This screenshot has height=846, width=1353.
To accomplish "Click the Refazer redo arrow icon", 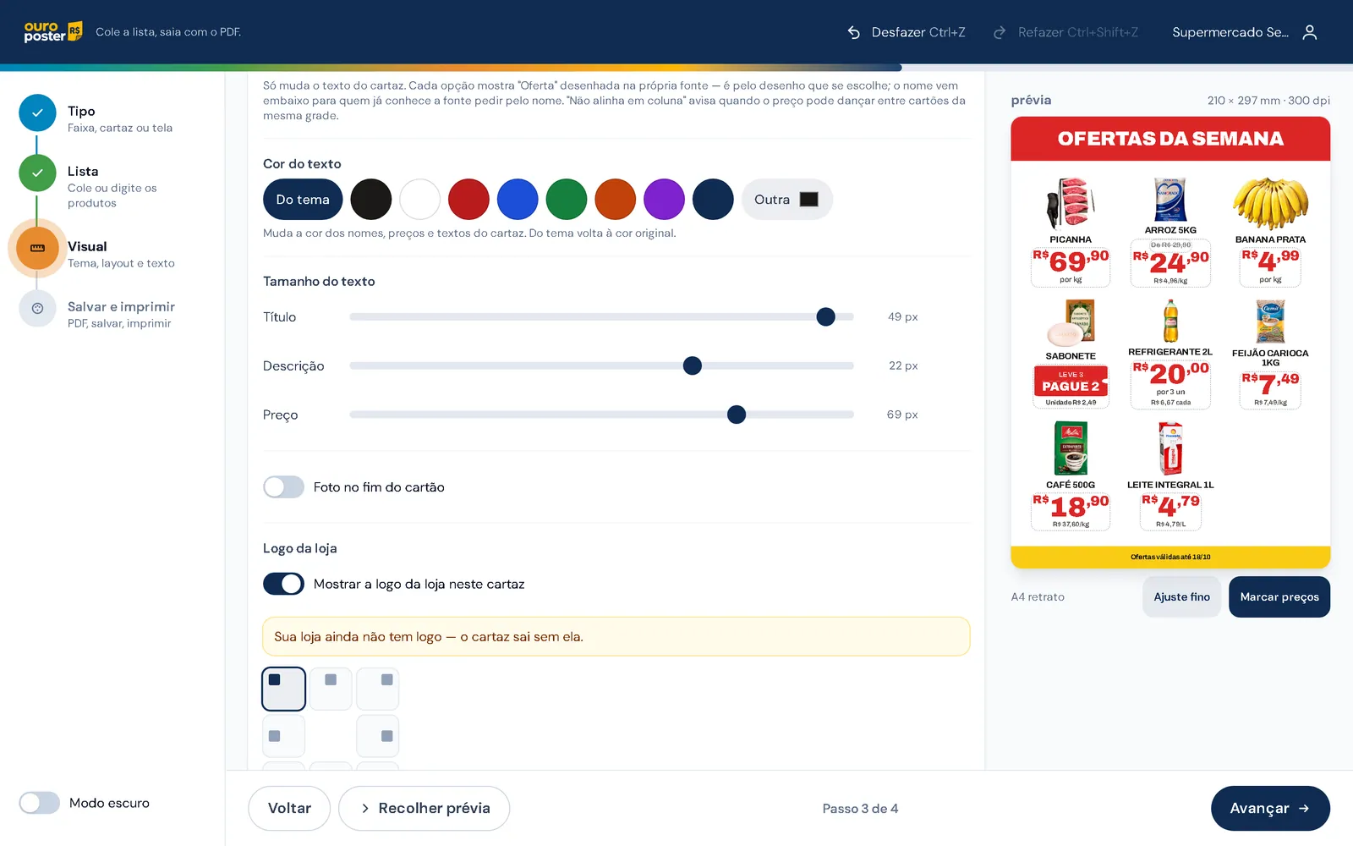I will point(1000,32).
